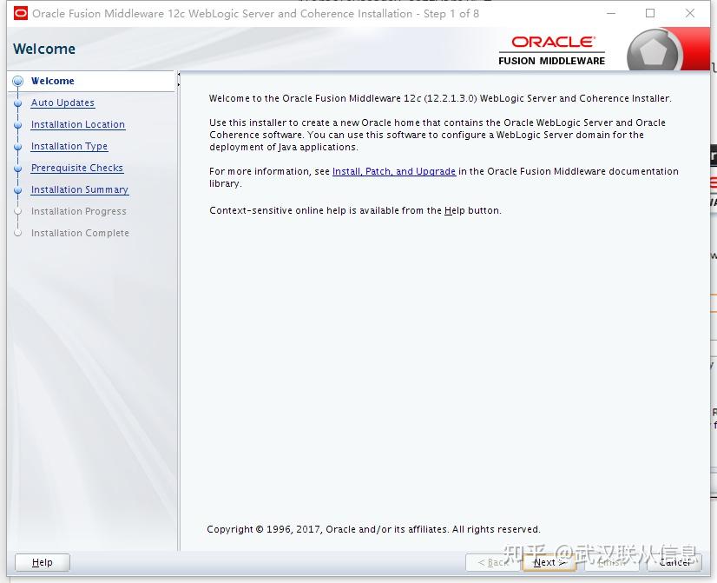The image size is (717, 583).
Task: Click the Prerequisite Checks step bullet
Action: tap(19, 168)
